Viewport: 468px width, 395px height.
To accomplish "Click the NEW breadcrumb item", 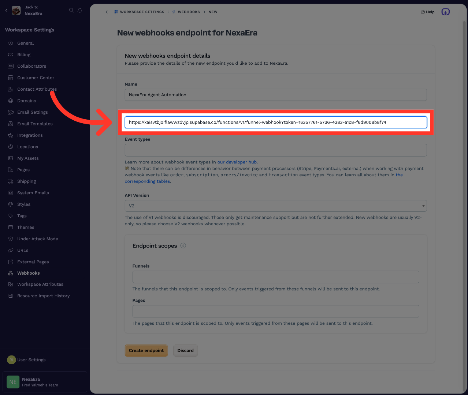I will 213,12.
